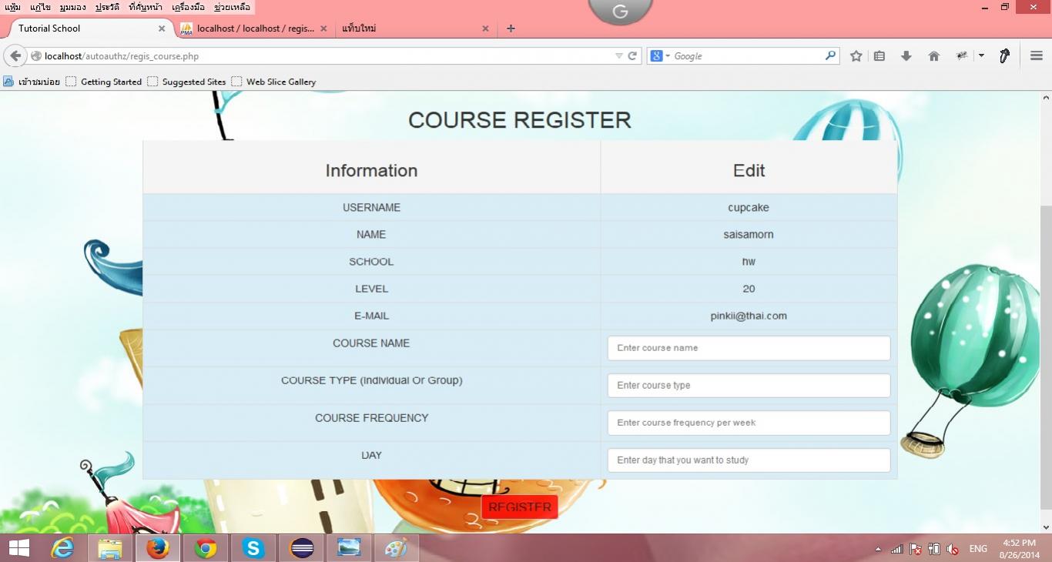Open the เข้าชมบ่อย bookmark folder

pos(32,82)
